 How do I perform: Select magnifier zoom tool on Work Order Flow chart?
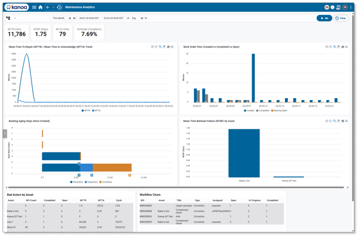[x=334, y=46]
